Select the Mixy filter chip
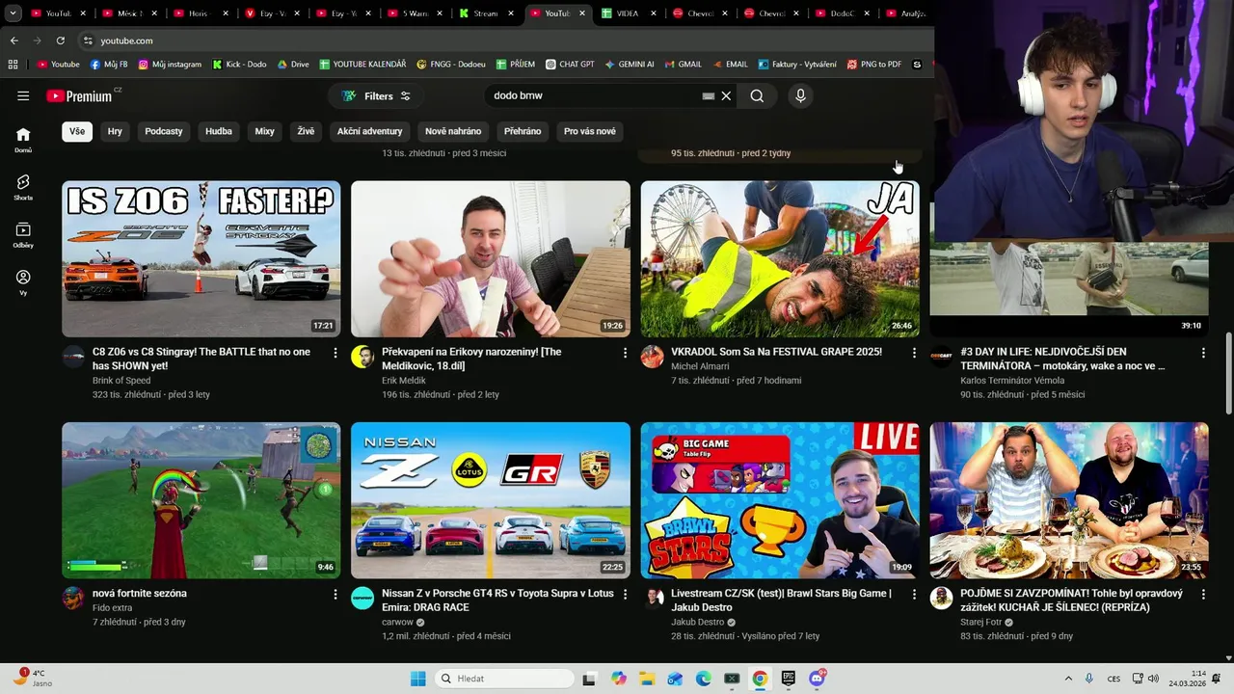This screenshot has width=1234, height=694. (x=264, y=131)
